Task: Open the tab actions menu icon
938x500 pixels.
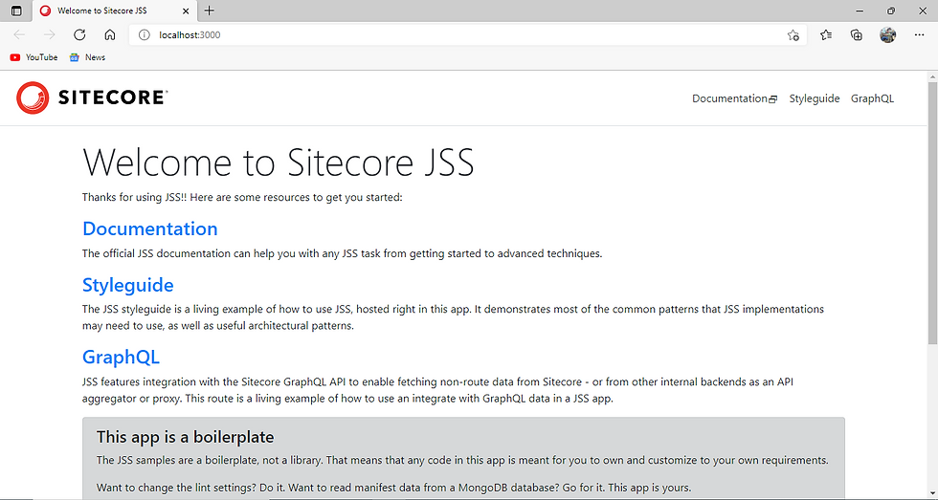Action: [17, 11]
